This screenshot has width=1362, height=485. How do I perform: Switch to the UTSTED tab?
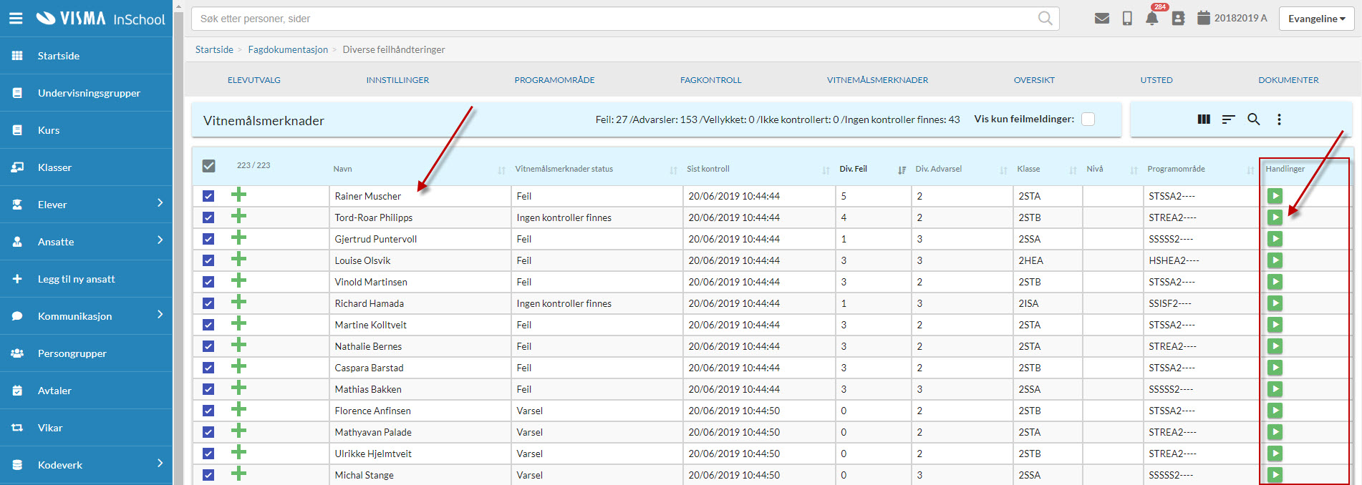pos(1156,80)
